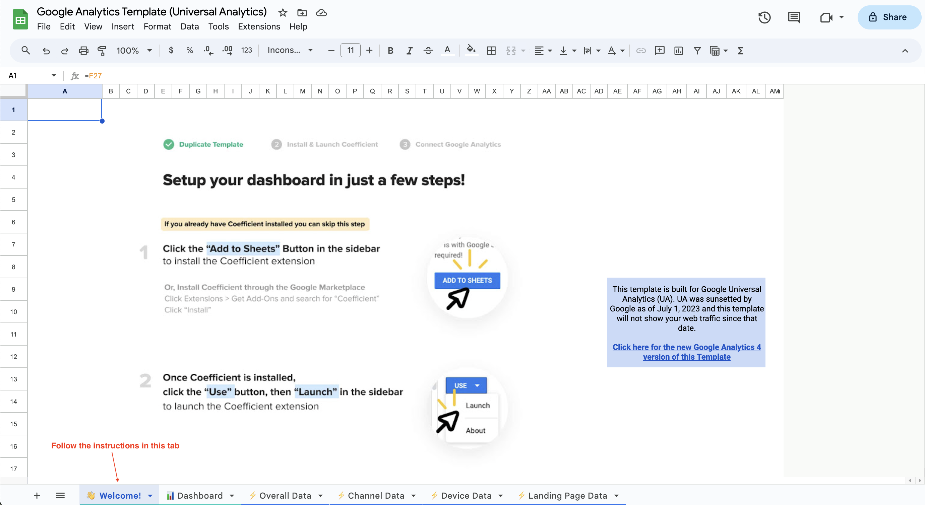The width and height of the screenshot is (925, 505).
Task: Expand Merge cells options arrow
Action: 523,51
